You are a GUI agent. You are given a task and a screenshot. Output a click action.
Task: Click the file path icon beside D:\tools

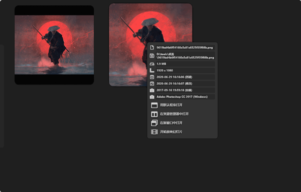(152, 55)
